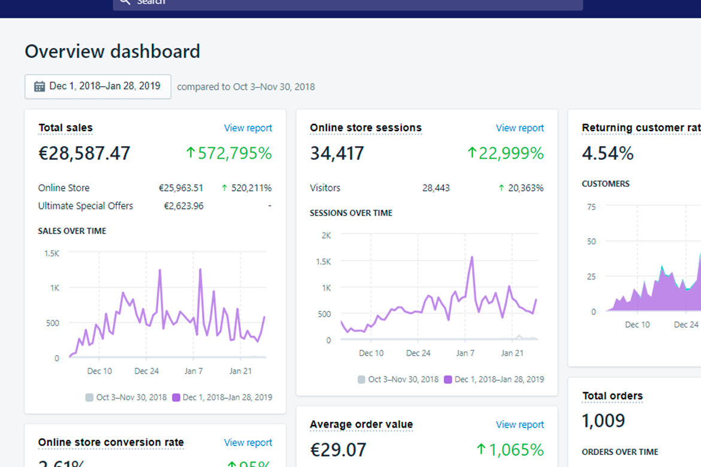This screenshot has width=701, height=467.
Task: Click the 75 axis label on the customers chart
Action: point(591,207)
